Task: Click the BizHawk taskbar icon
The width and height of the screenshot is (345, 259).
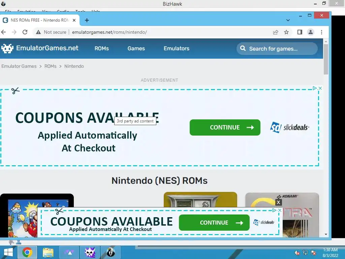Action: [111, 252]
